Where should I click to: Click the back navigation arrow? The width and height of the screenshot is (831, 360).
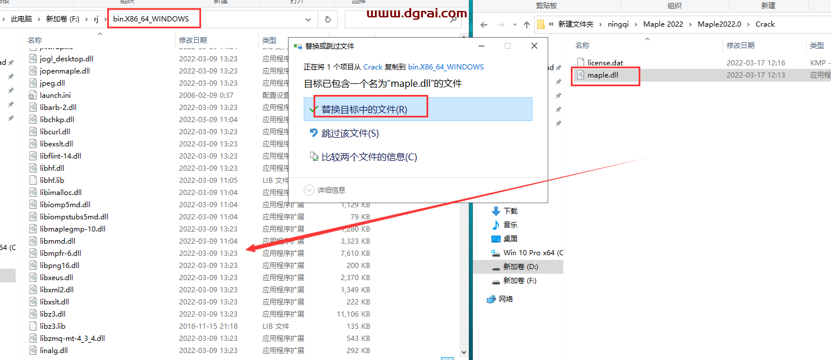click(484, 24)
